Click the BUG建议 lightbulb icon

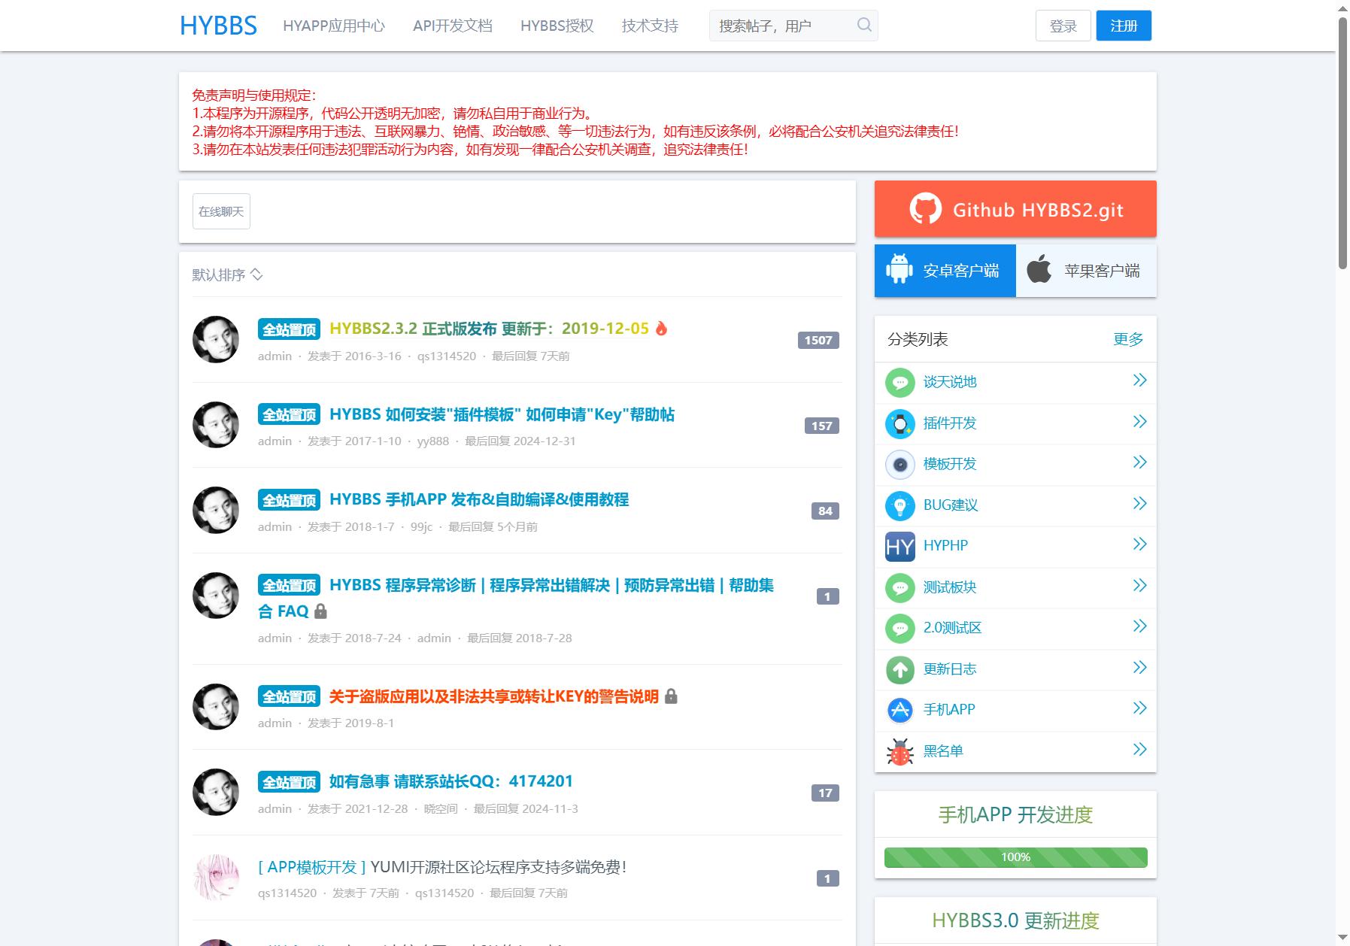(900, 505)
